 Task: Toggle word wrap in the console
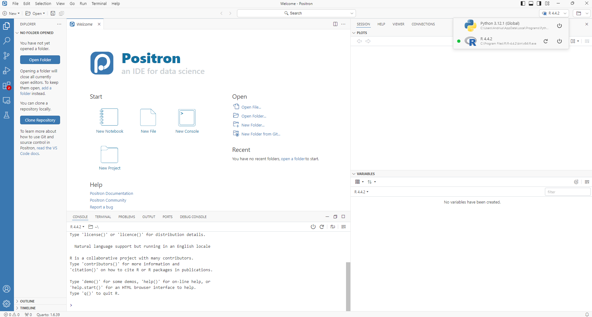[333, 227]
